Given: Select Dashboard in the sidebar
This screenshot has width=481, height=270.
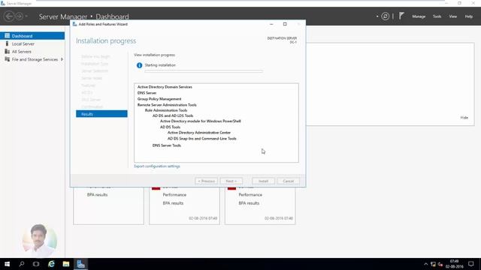Looking at the screenshot, I should pos(32,36).
